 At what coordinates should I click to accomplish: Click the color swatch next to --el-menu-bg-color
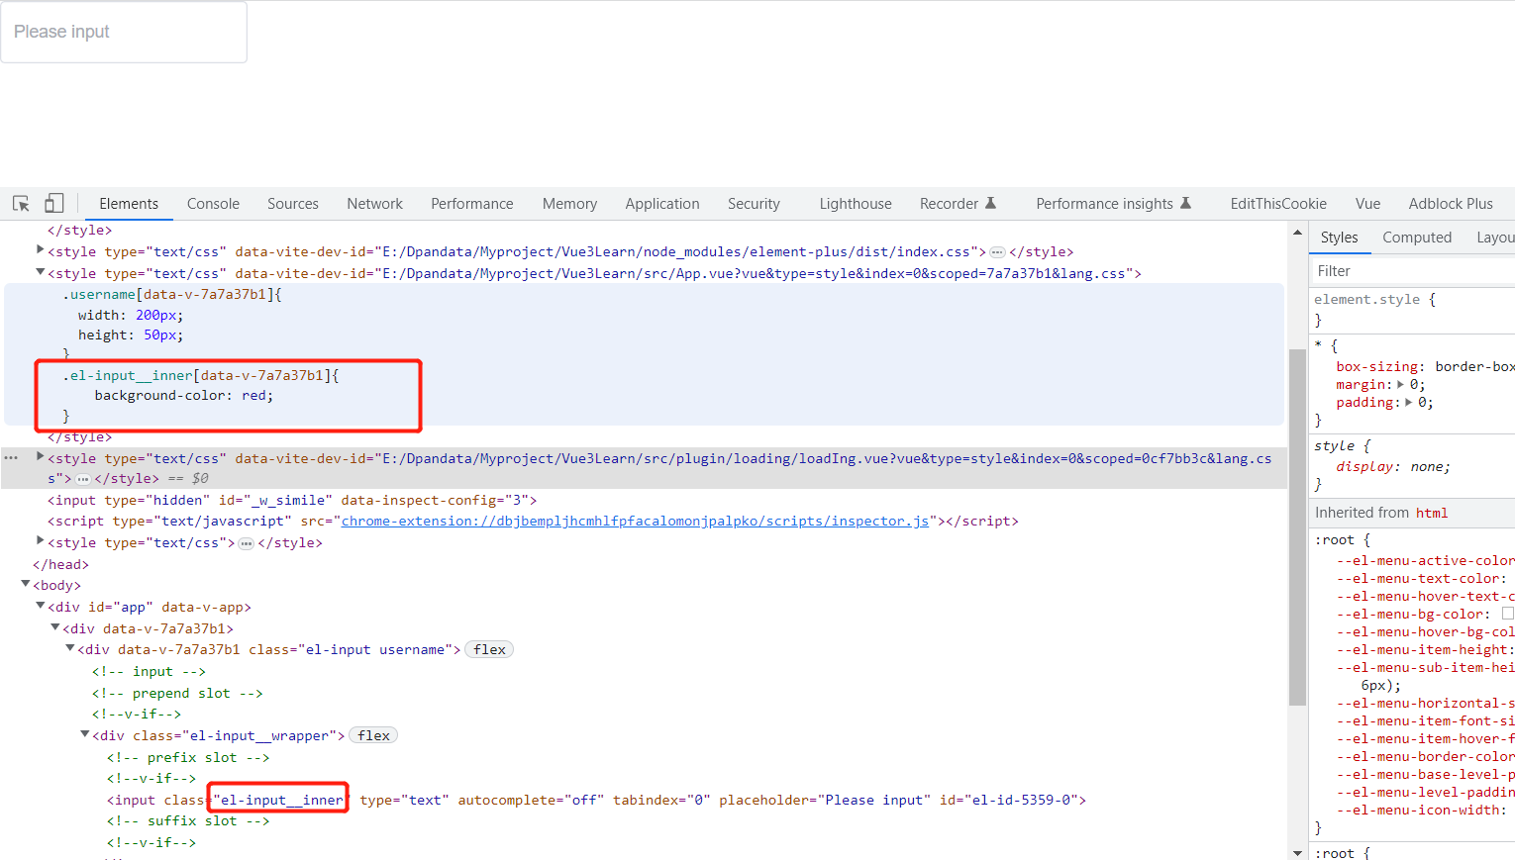[x=1509, y=614]
